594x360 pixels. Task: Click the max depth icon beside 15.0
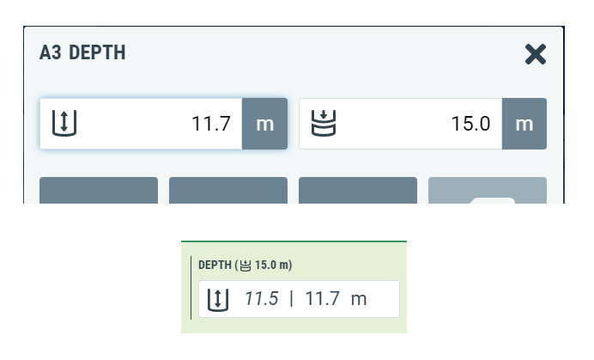[324, 123]
